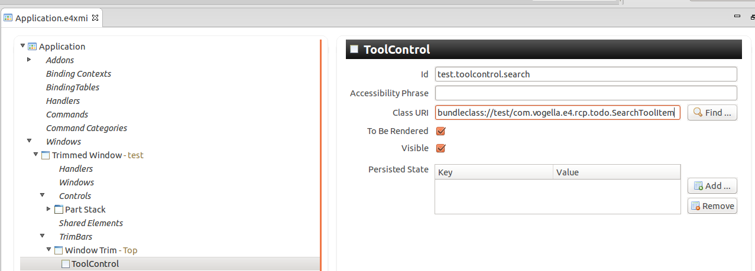Close the Application.e4xmi editor tab
Viewport: 755px width, 271px height.
tap(95, 18)
